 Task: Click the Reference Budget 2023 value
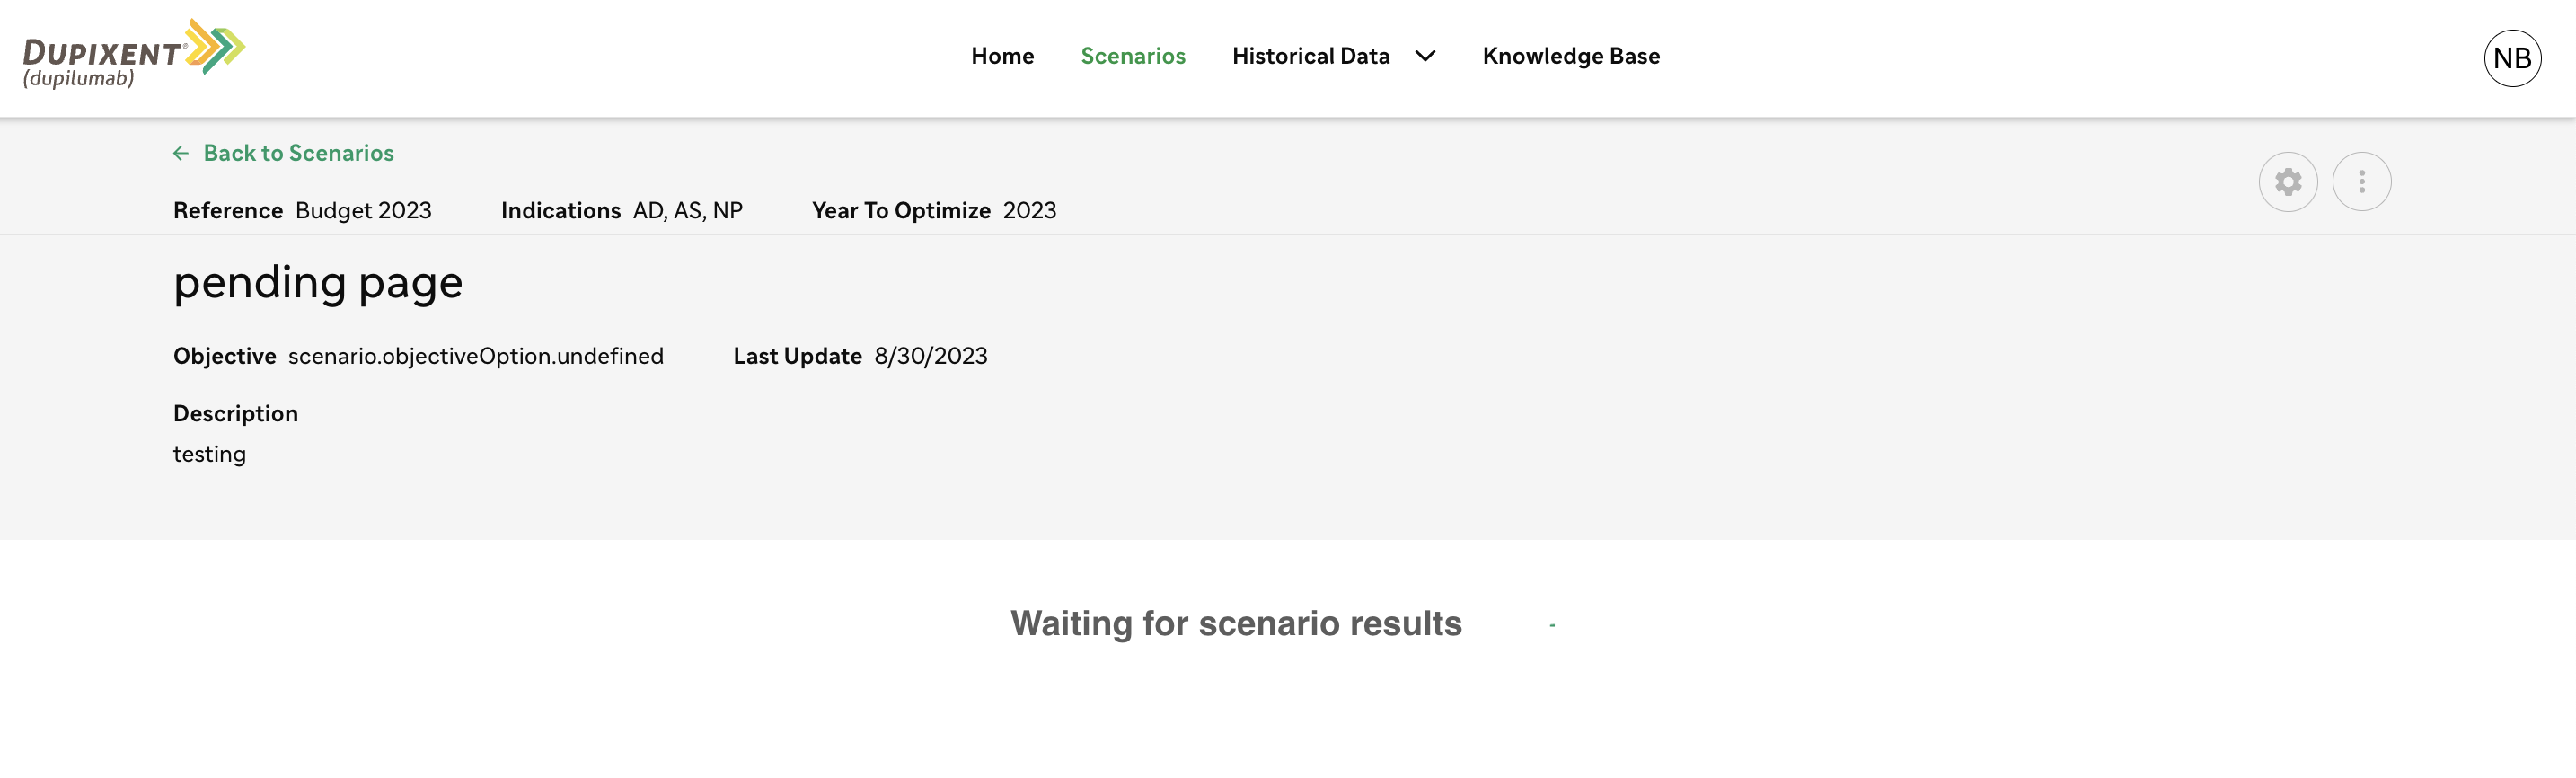tap(363, 210)
